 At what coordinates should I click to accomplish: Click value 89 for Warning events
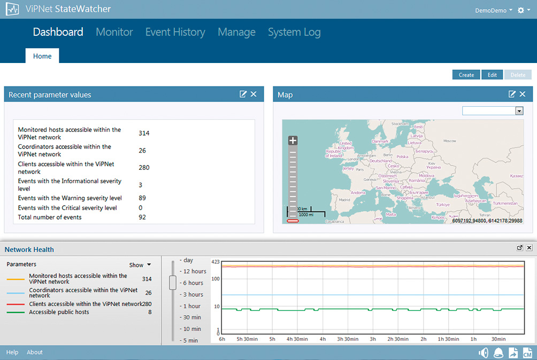pos(142,198)
